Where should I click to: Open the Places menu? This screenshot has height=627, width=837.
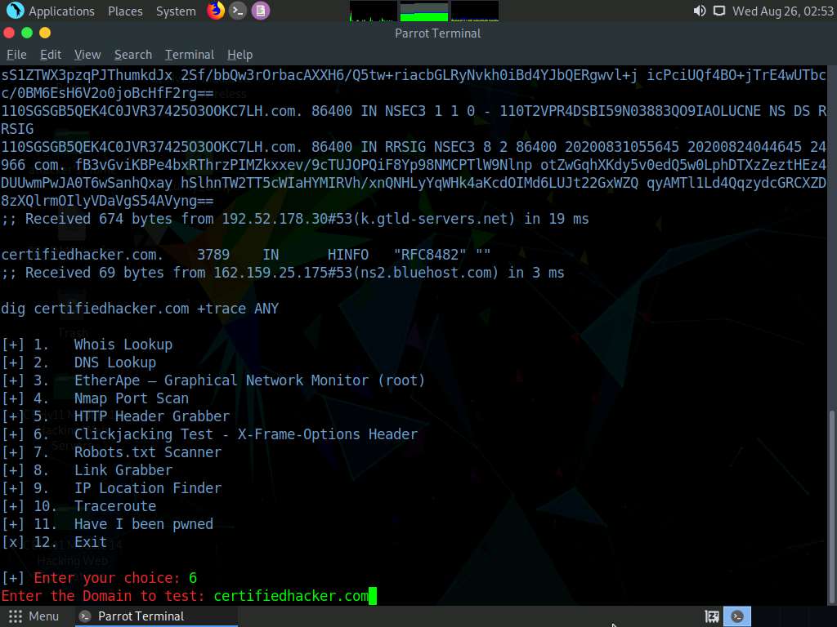(125, 11)
